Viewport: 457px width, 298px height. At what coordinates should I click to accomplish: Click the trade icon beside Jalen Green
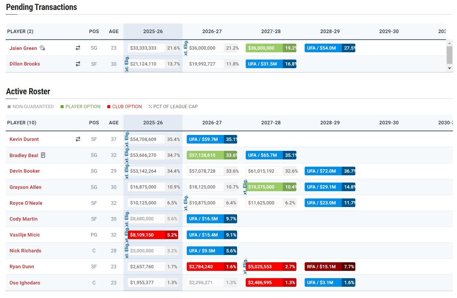point(78,48)
